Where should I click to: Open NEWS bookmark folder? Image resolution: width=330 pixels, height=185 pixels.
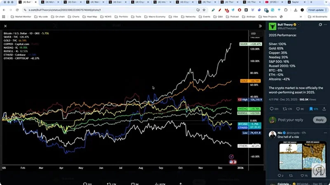click(x=106, y=17)
